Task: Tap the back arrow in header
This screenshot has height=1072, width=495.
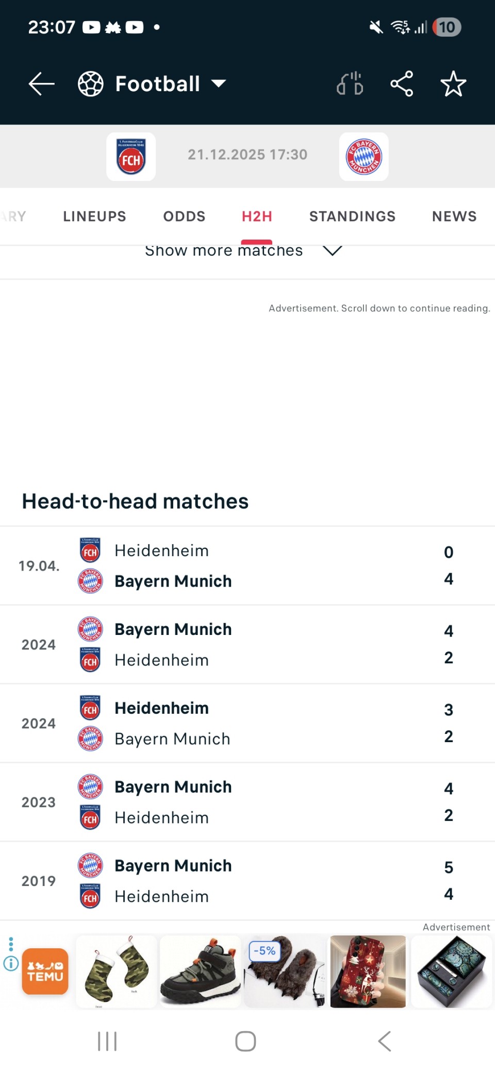Action: [x=41, y=84]
